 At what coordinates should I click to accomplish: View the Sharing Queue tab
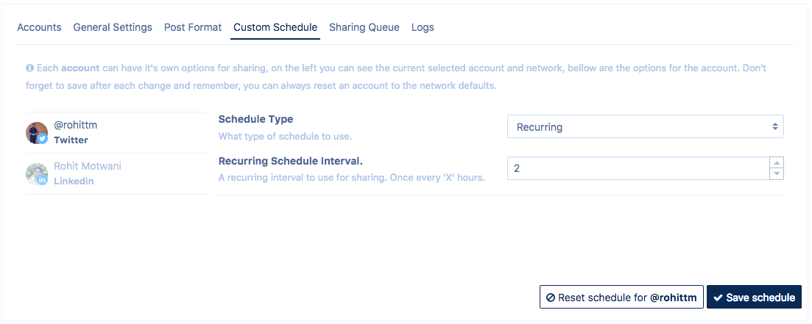coord(364,27)
